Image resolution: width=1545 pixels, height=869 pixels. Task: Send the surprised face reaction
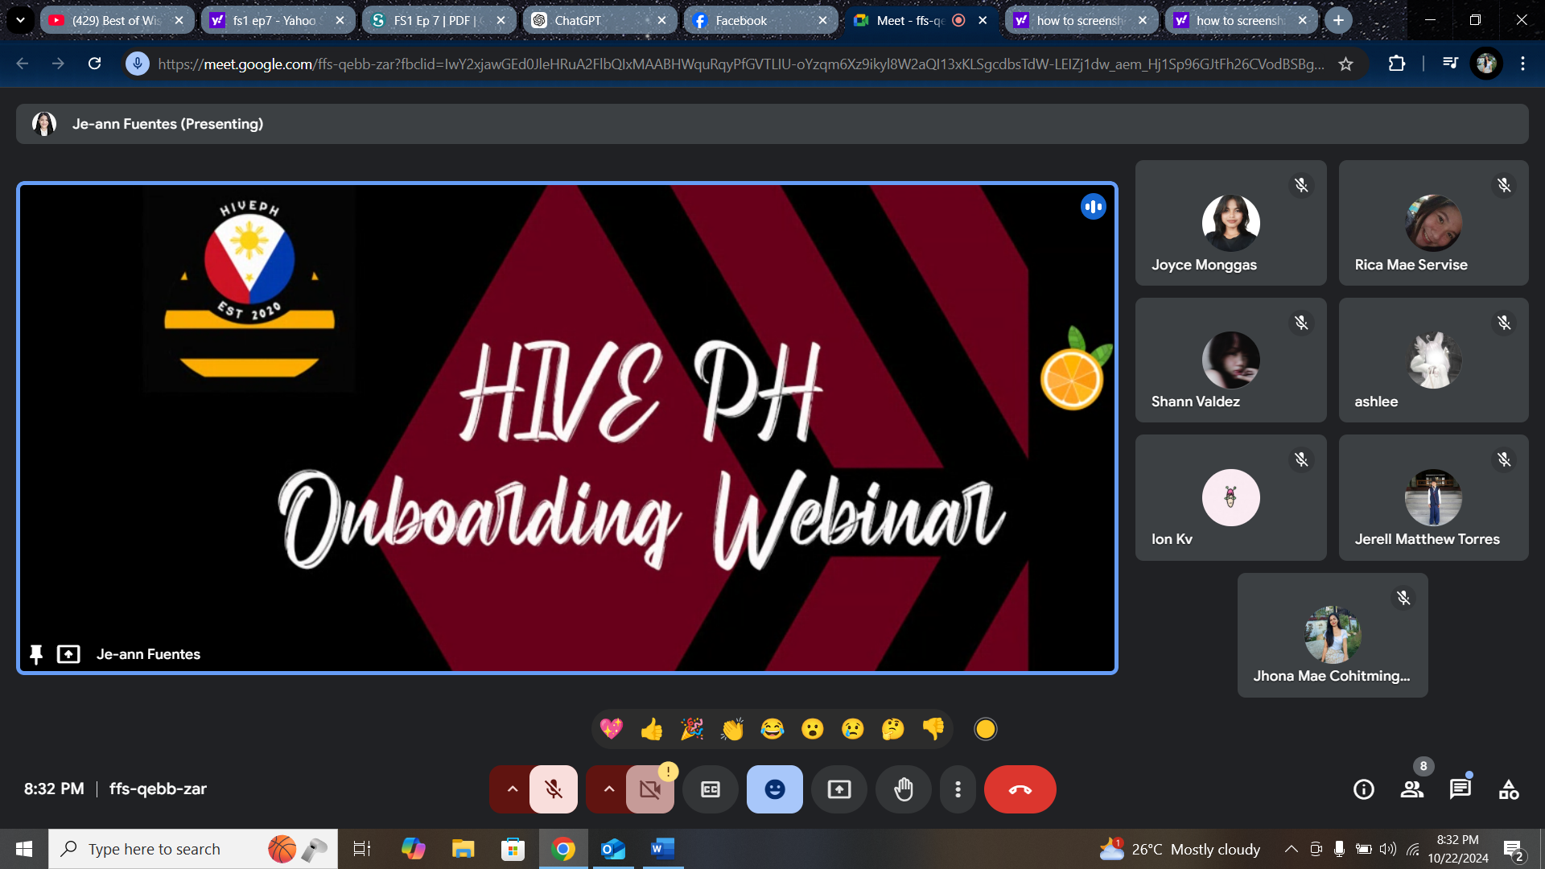tap(813, 729)
